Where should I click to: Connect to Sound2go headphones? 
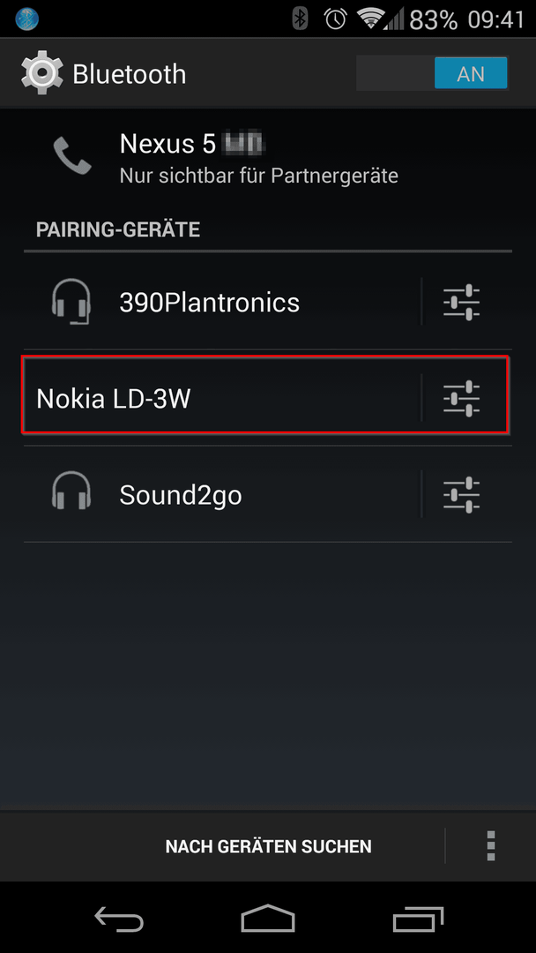coord(222,495)
